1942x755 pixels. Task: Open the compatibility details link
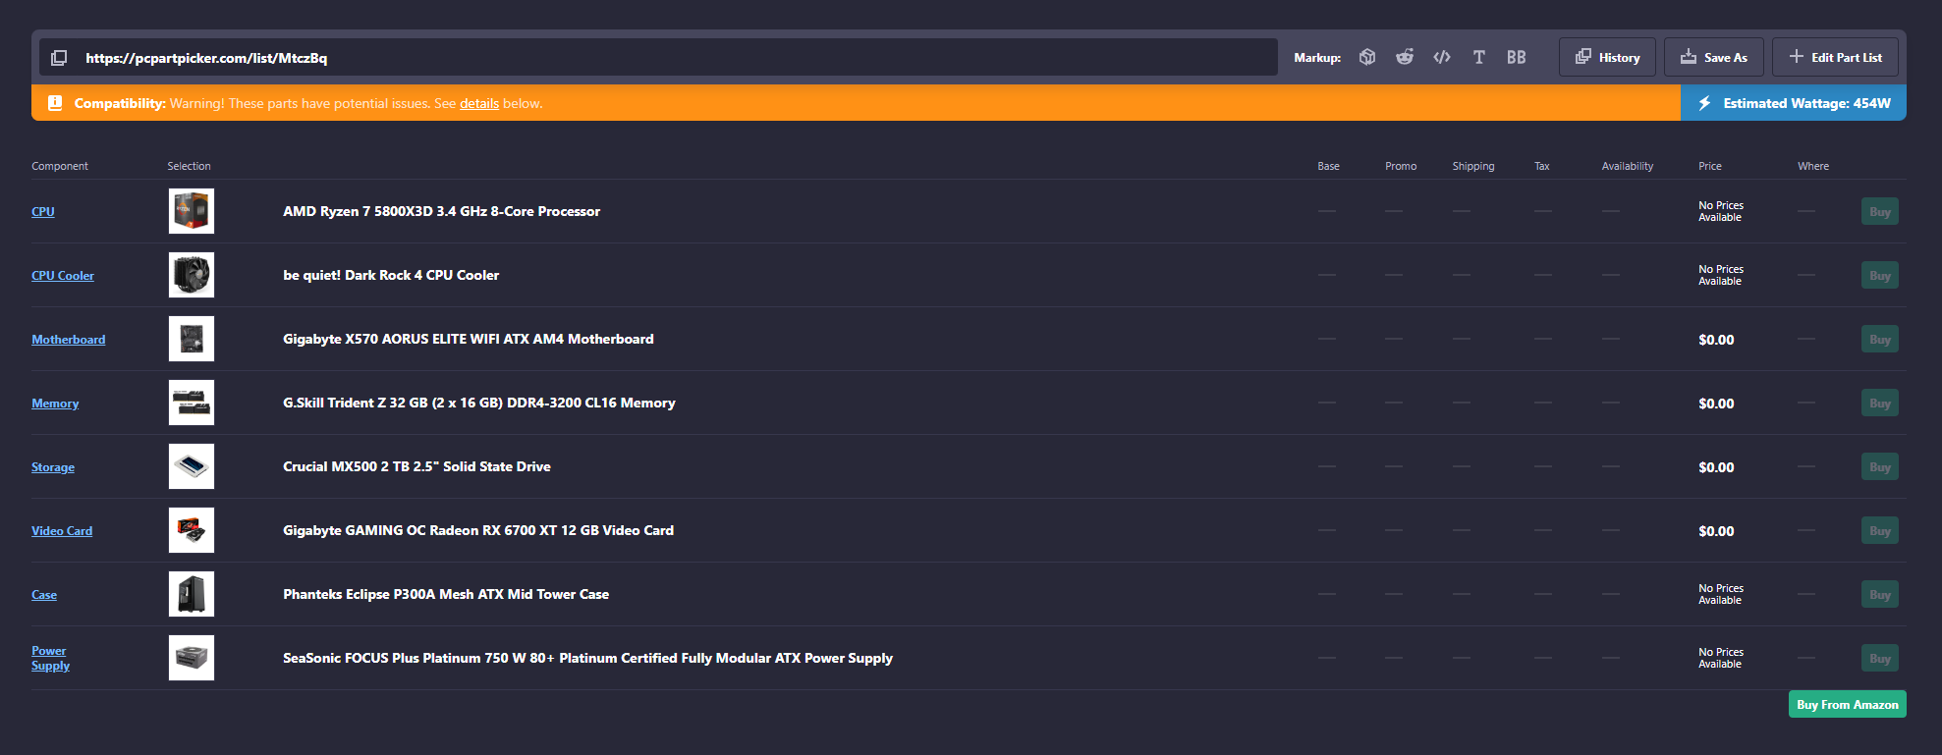479,103
